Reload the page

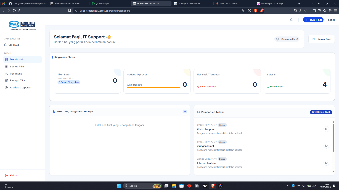(x=14, y=11)
